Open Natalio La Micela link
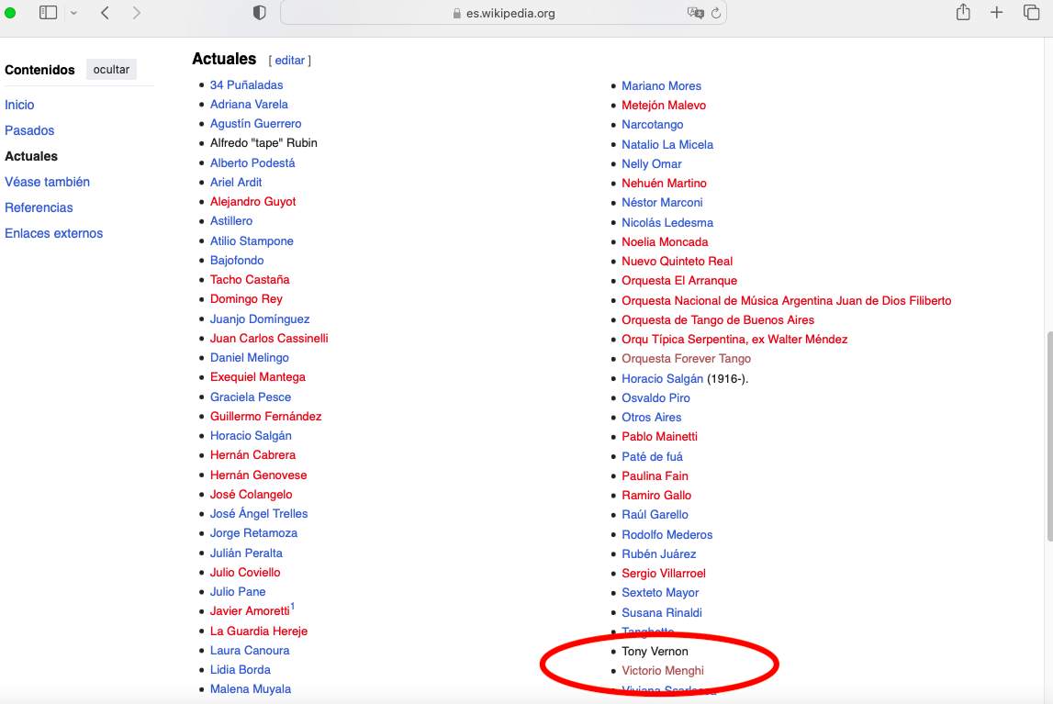The height and width of the screenshot is (704, 1053). 667,144
